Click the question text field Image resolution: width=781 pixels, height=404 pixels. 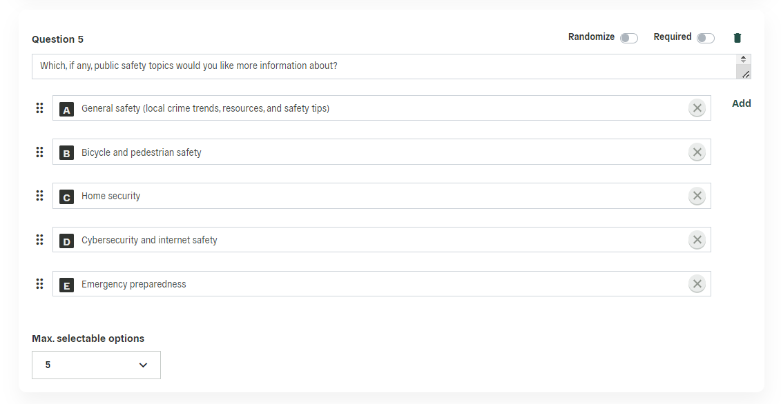click(384, 67)
